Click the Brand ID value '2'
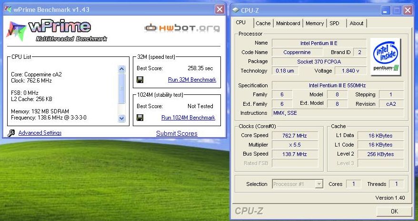 pos(359,52)
